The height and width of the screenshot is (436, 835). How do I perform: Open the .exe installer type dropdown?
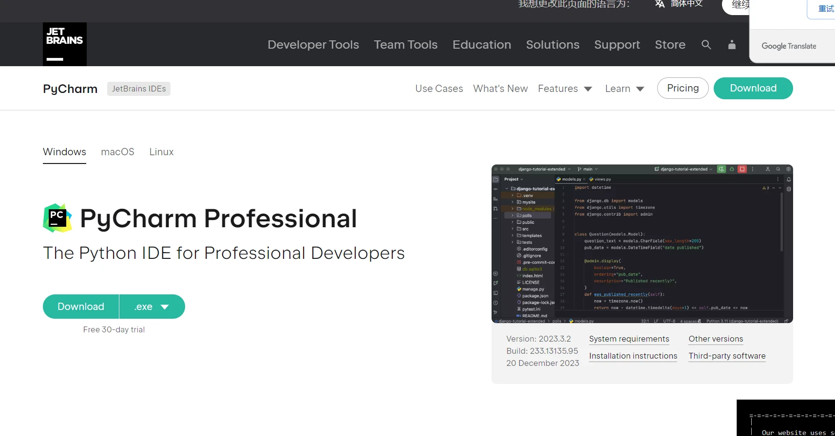pyautogui.click(x=152, y=307)
